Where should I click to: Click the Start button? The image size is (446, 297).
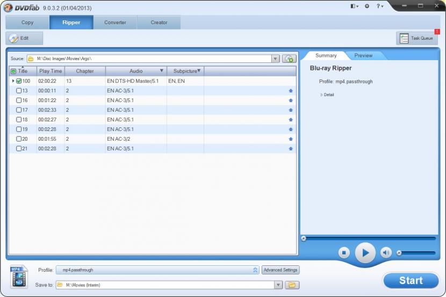[411, 280]
